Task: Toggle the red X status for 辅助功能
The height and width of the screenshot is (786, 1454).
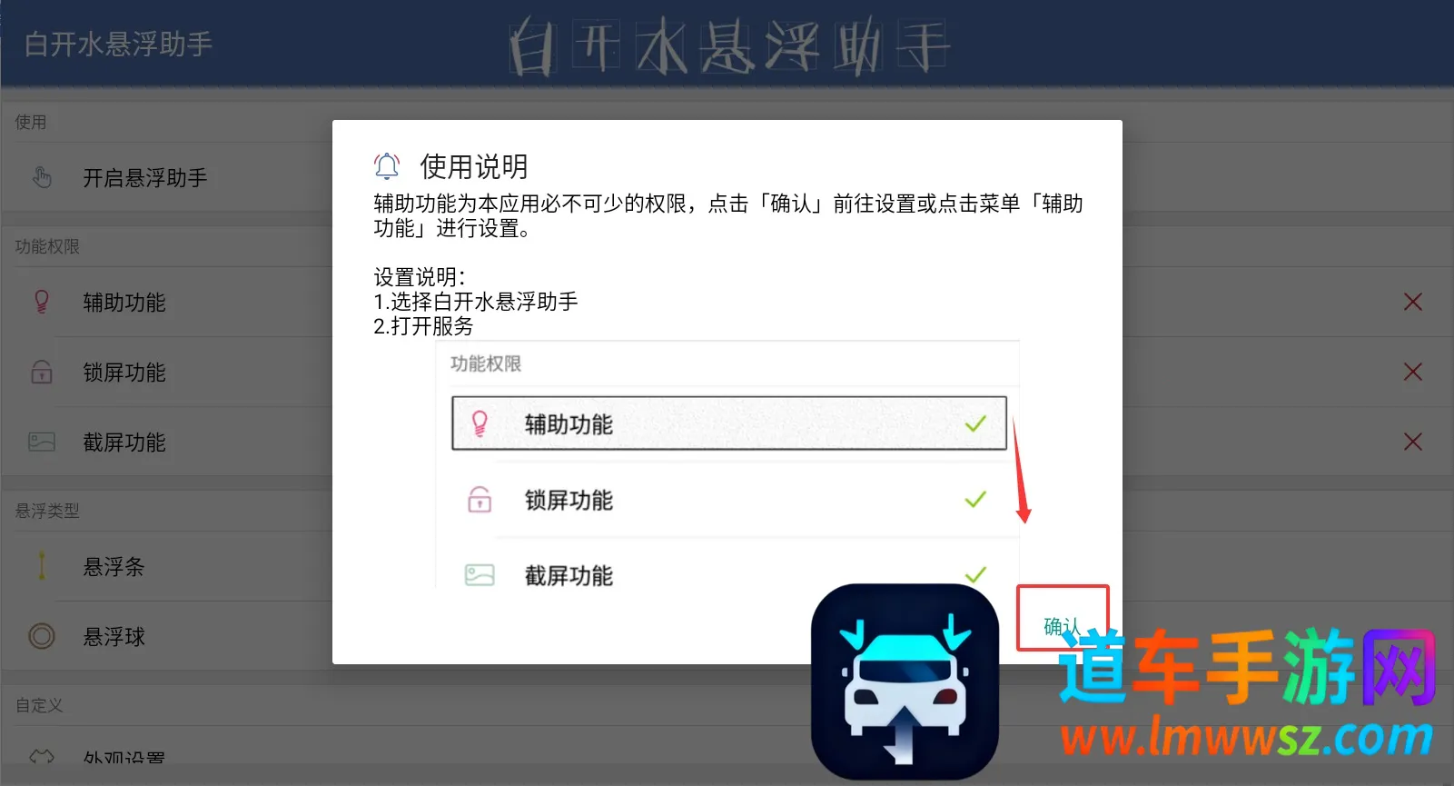Action: tap(1413, 302)
